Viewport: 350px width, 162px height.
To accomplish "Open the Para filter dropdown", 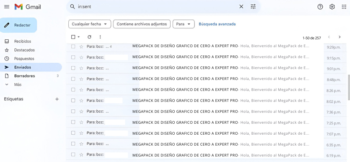I will pyautogui.click(x=184, y=24).
